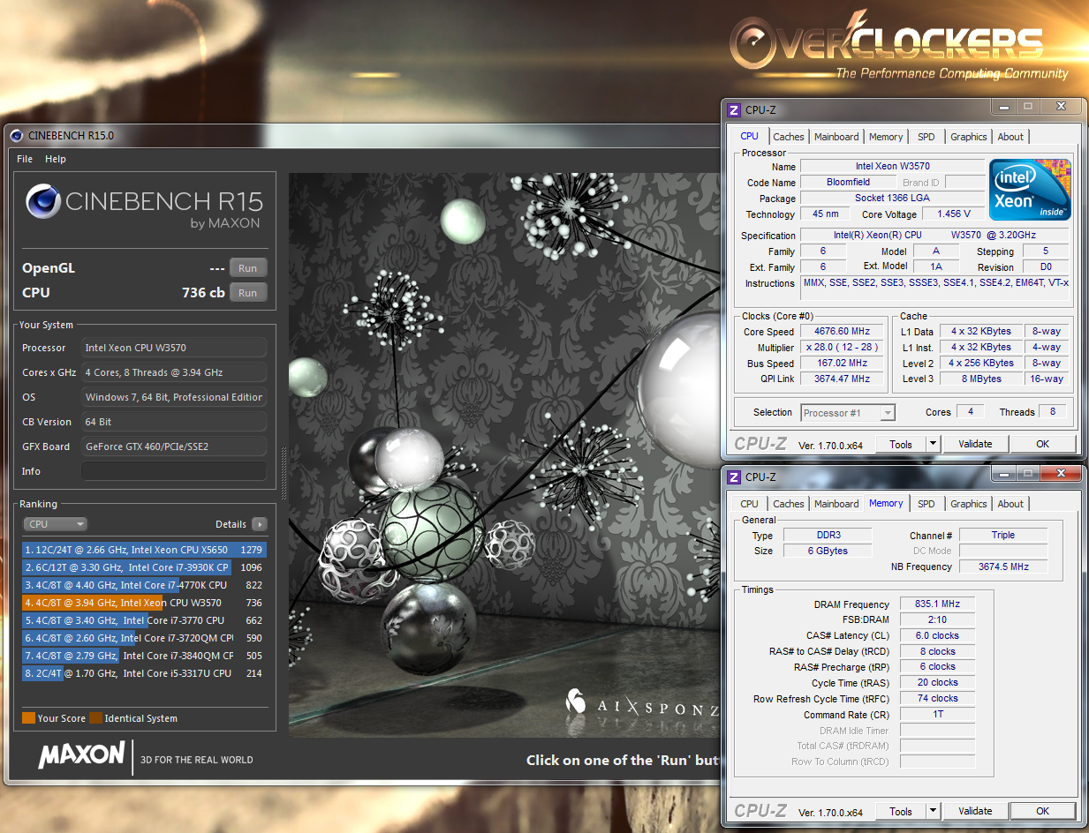
Task: Click Tools button in lower CPU-Z window
Action: [x=901, y=811]
